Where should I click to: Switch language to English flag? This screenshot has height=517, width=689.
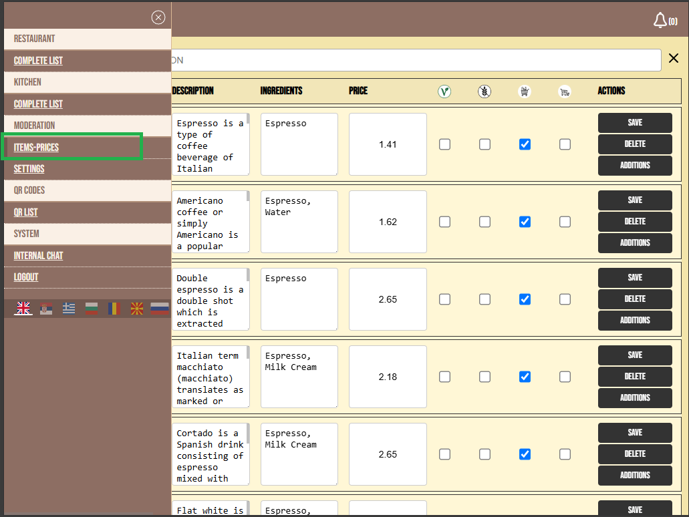coord(23,309)
